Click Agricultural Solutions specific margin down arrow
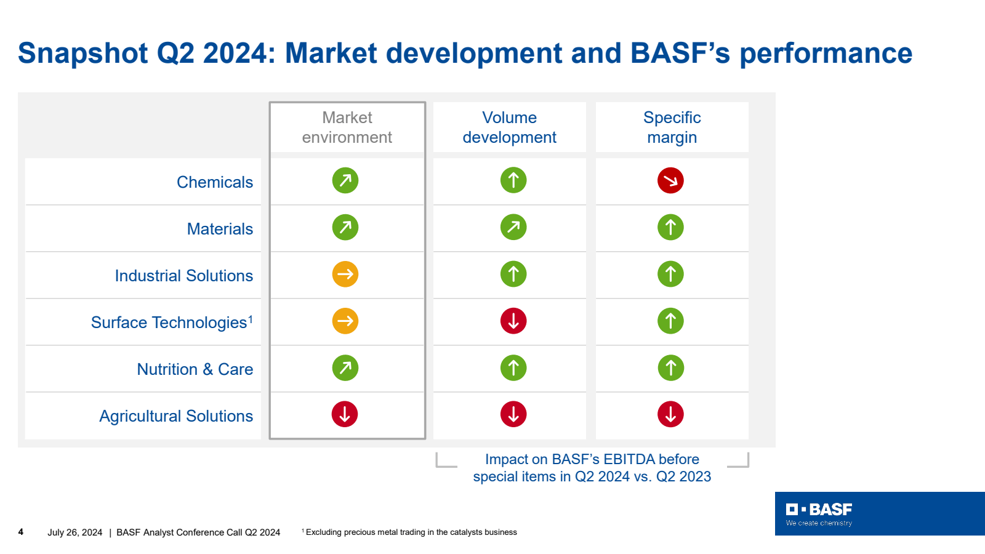The height and width of the screenshot is (554, 985). click(x=670, y=414)
